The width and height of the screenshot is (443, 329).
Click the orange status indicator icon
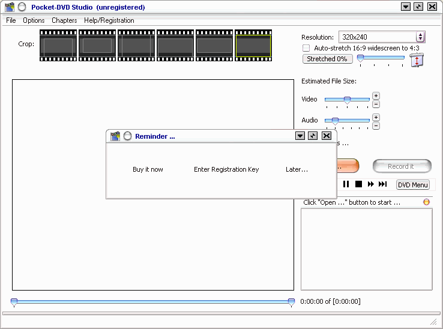coord(426,202)
